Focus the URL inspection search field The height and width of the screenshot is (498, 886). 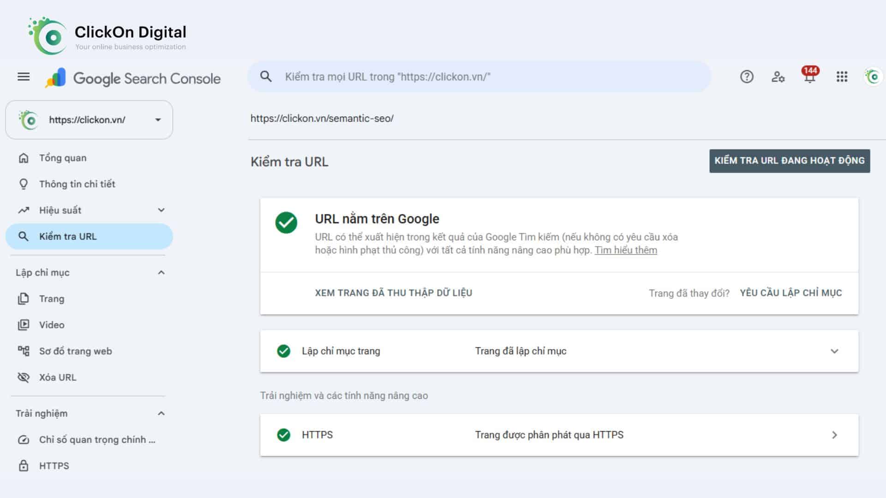(x=479, y=77)
